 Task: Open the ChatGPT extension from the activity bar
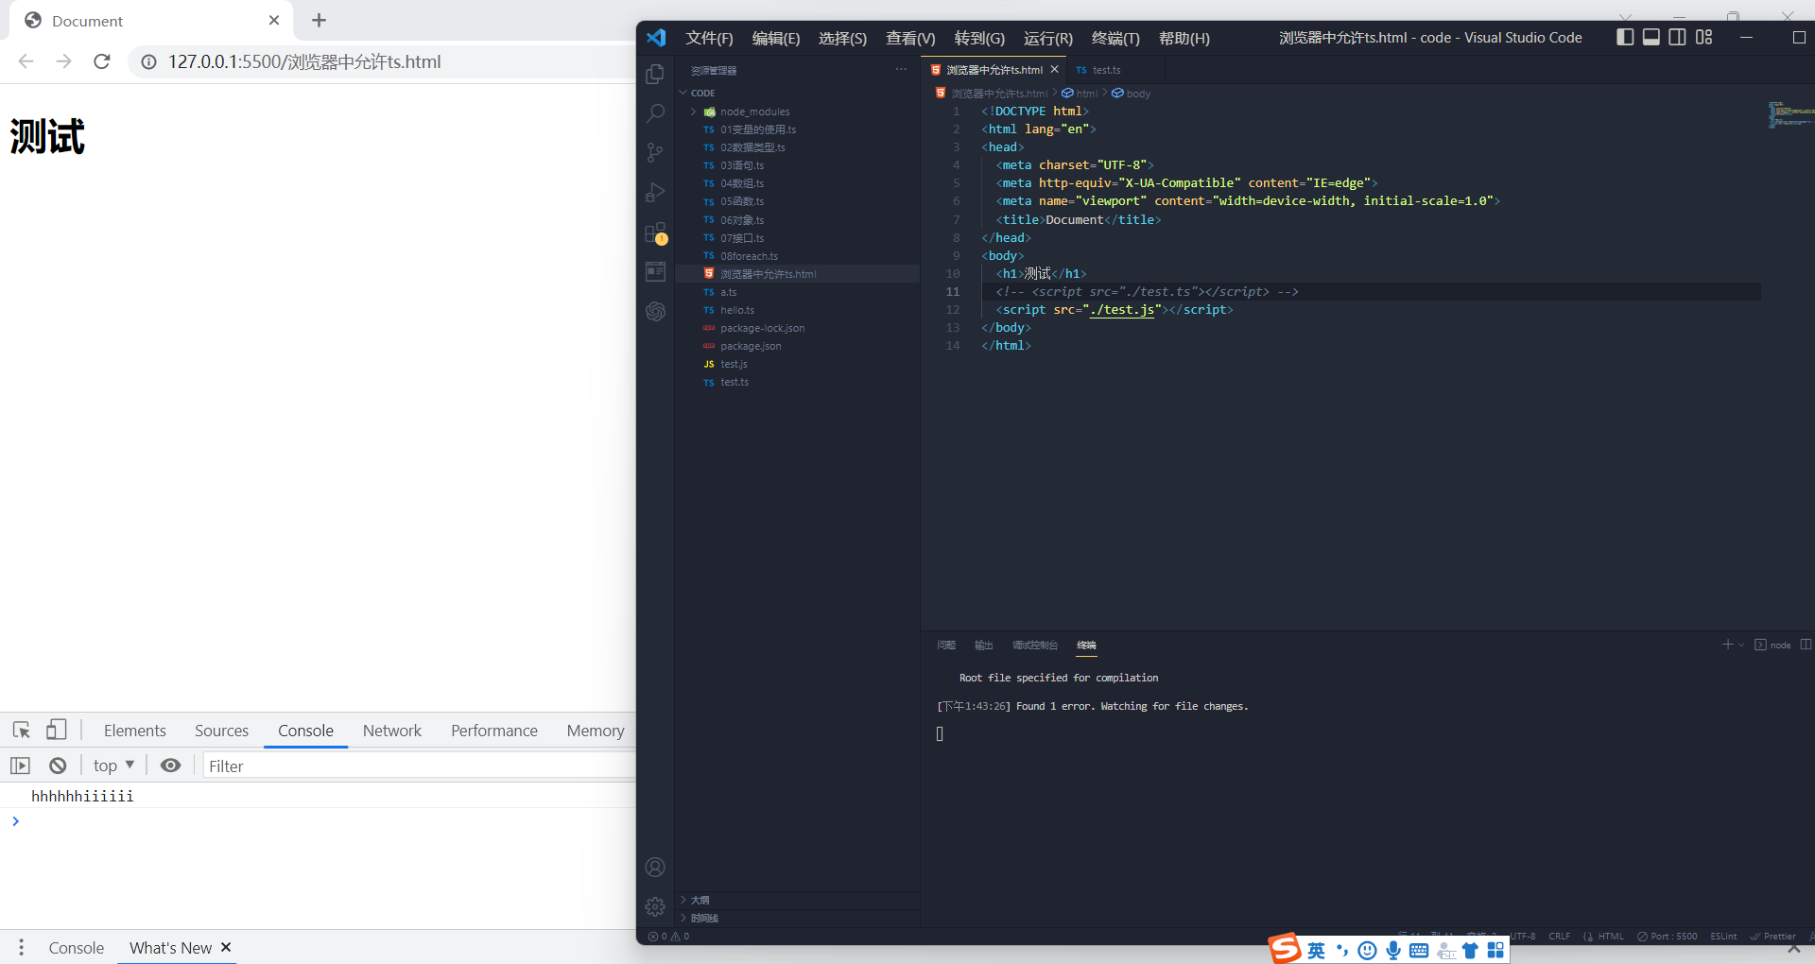(x=655, y=312)
